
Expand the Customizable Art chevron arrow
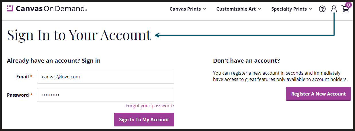(260, 9)
